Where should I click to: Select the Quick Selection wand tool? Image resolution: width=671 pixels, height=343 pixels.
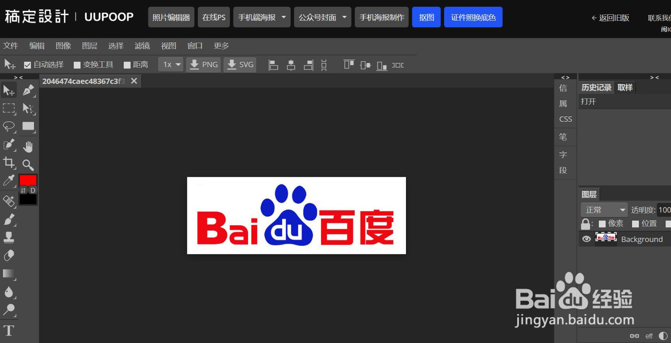coord(9,145)
